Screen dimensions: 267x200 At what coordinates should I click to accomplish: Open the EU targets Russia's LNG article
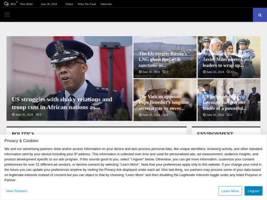point(162,60)
